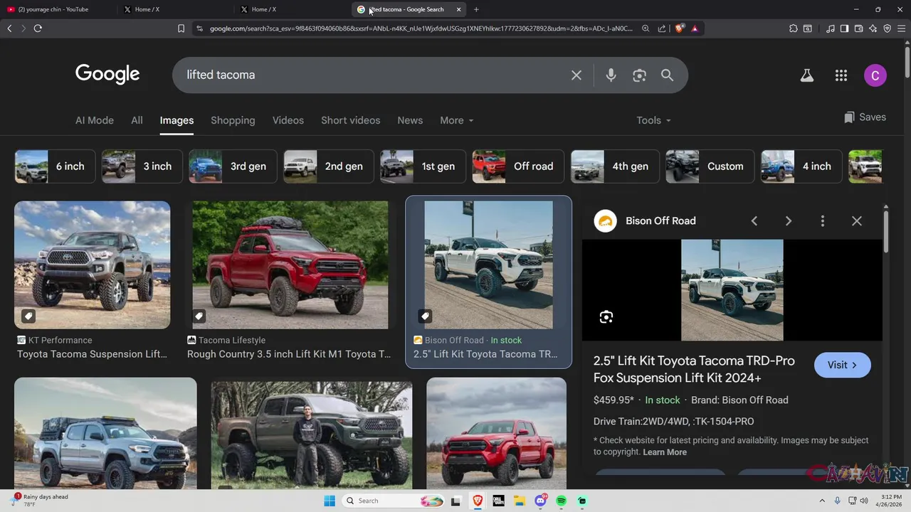Open Brave Wallet icon

pos(859,28)
